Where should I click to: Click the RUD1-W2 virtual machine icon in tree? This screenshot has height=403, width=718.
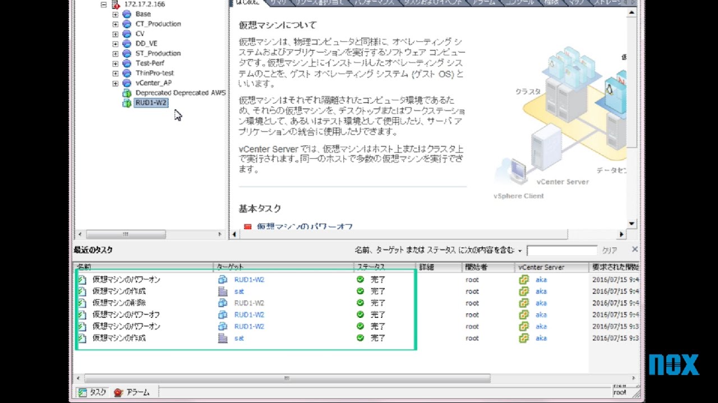127,103
